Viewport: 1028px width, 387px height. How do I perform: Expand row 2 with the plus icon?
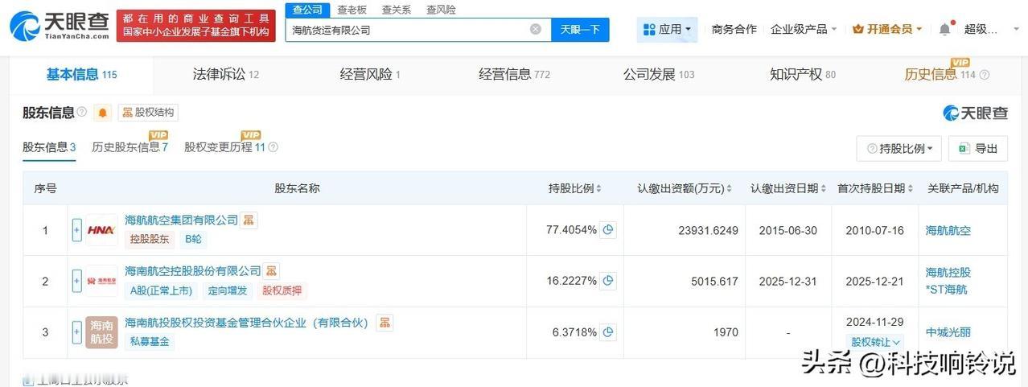pyautogui.click(x=77, y=281)
